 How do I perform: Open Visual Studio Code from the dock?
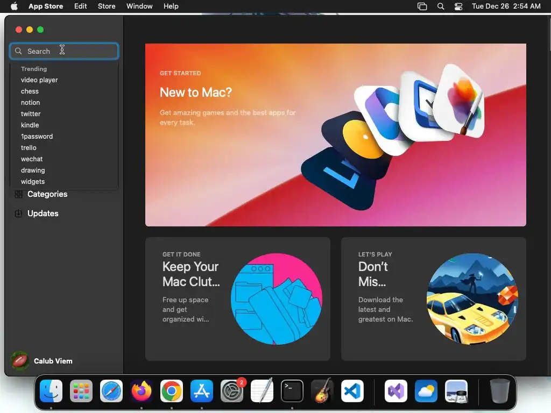point(352,391)
